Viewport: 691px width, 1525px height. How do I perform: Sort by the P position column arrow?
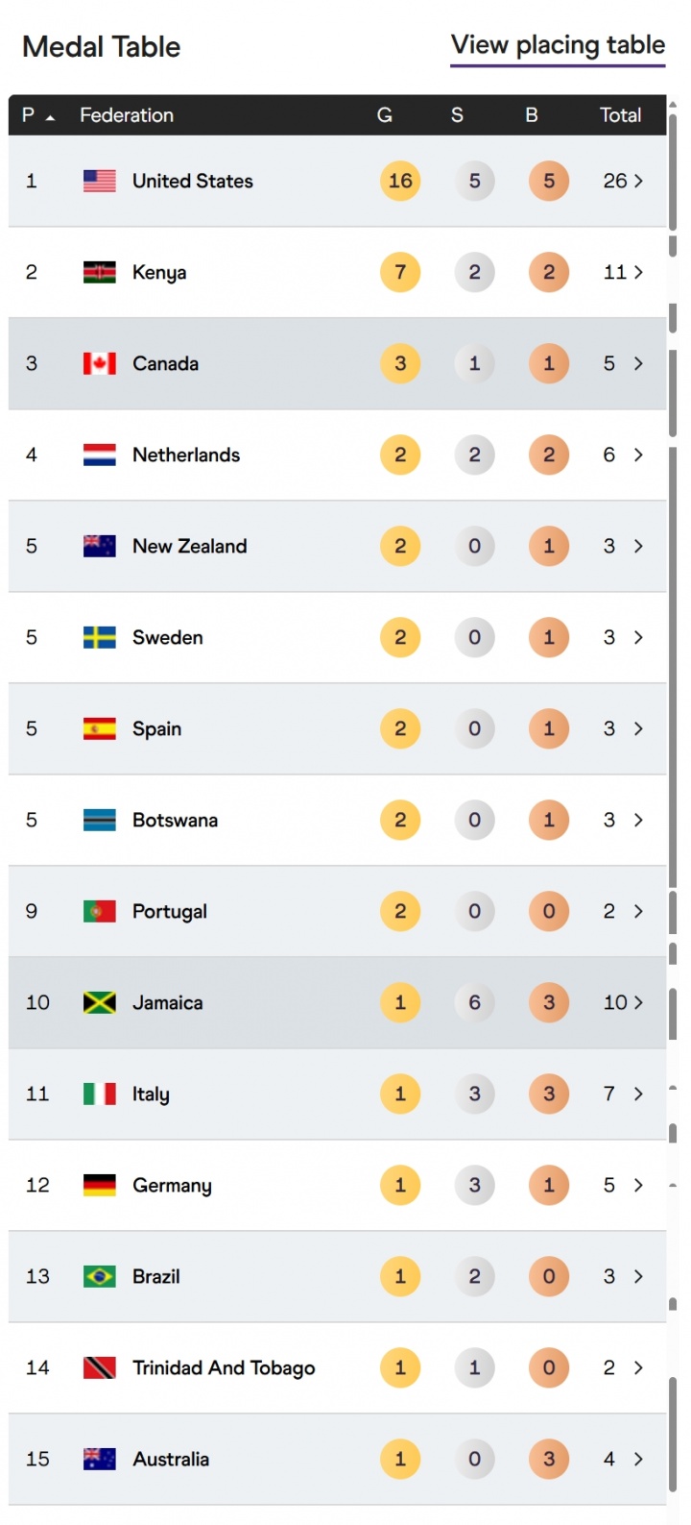(x=50, y=116)
